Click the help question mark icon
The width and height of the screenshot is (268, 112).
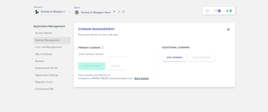tap(228, 30)
